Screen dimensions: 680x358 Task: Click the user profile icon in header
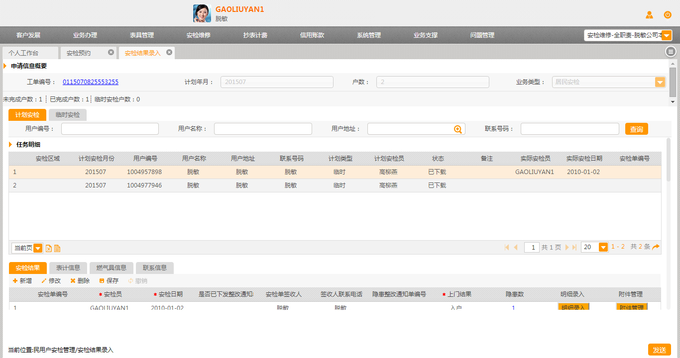tap(649, 15)
